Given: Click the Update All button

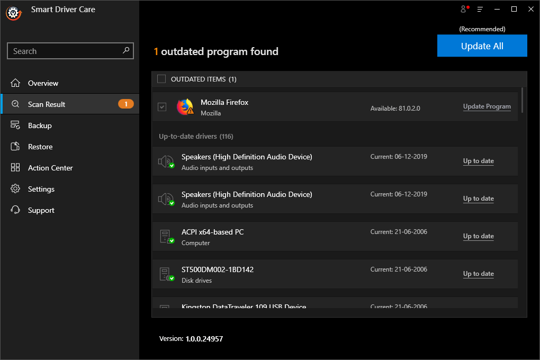Looking at the screenshot, I should coord(482,46).
